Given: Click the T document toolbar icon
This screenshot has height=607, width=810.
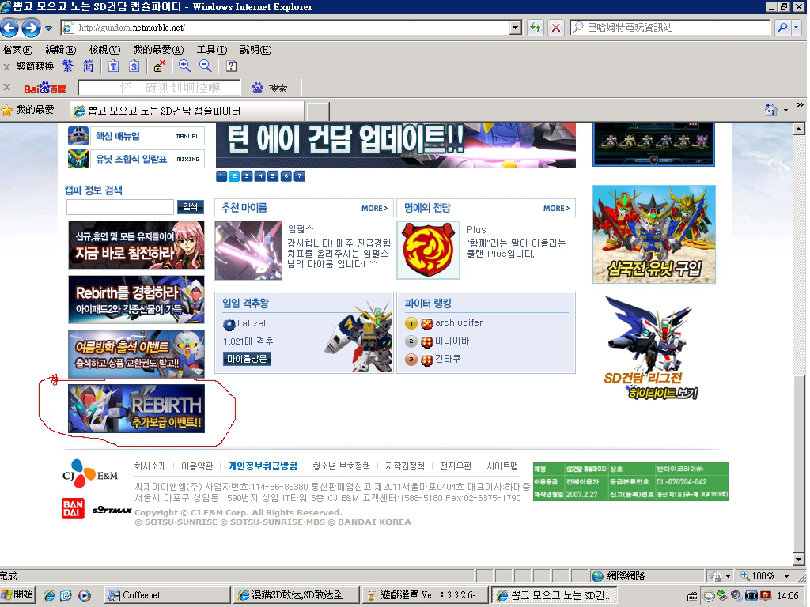Looking at the screenshot, I should [x=114, y=66].
